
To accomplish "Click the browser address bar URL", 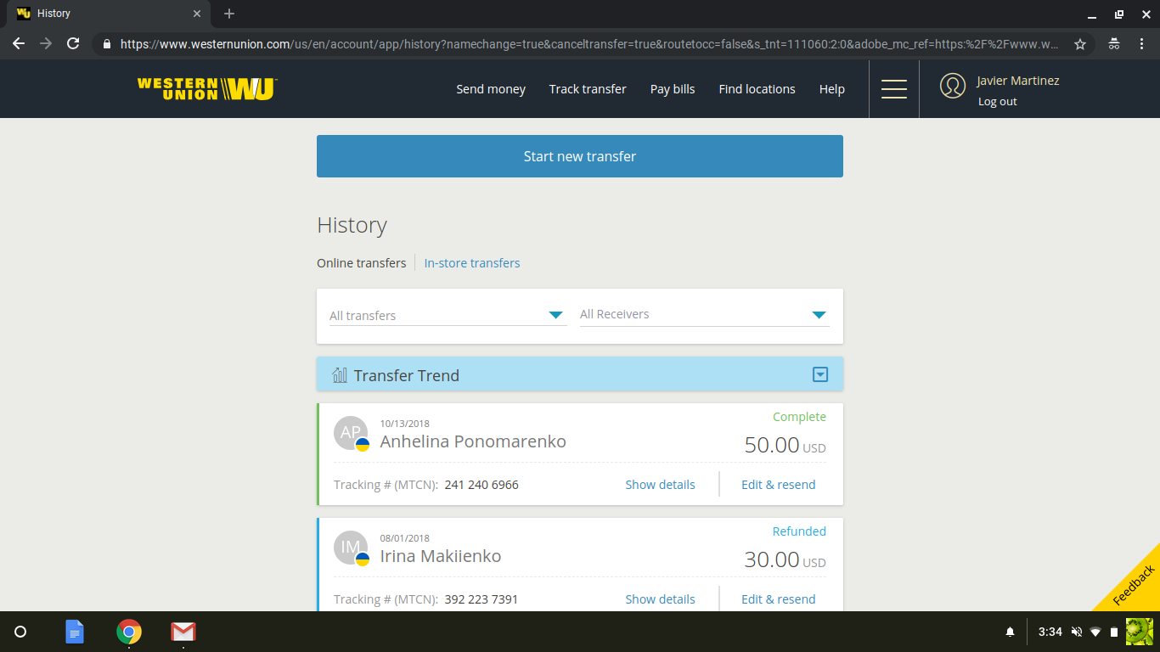I will pos(589,44).
